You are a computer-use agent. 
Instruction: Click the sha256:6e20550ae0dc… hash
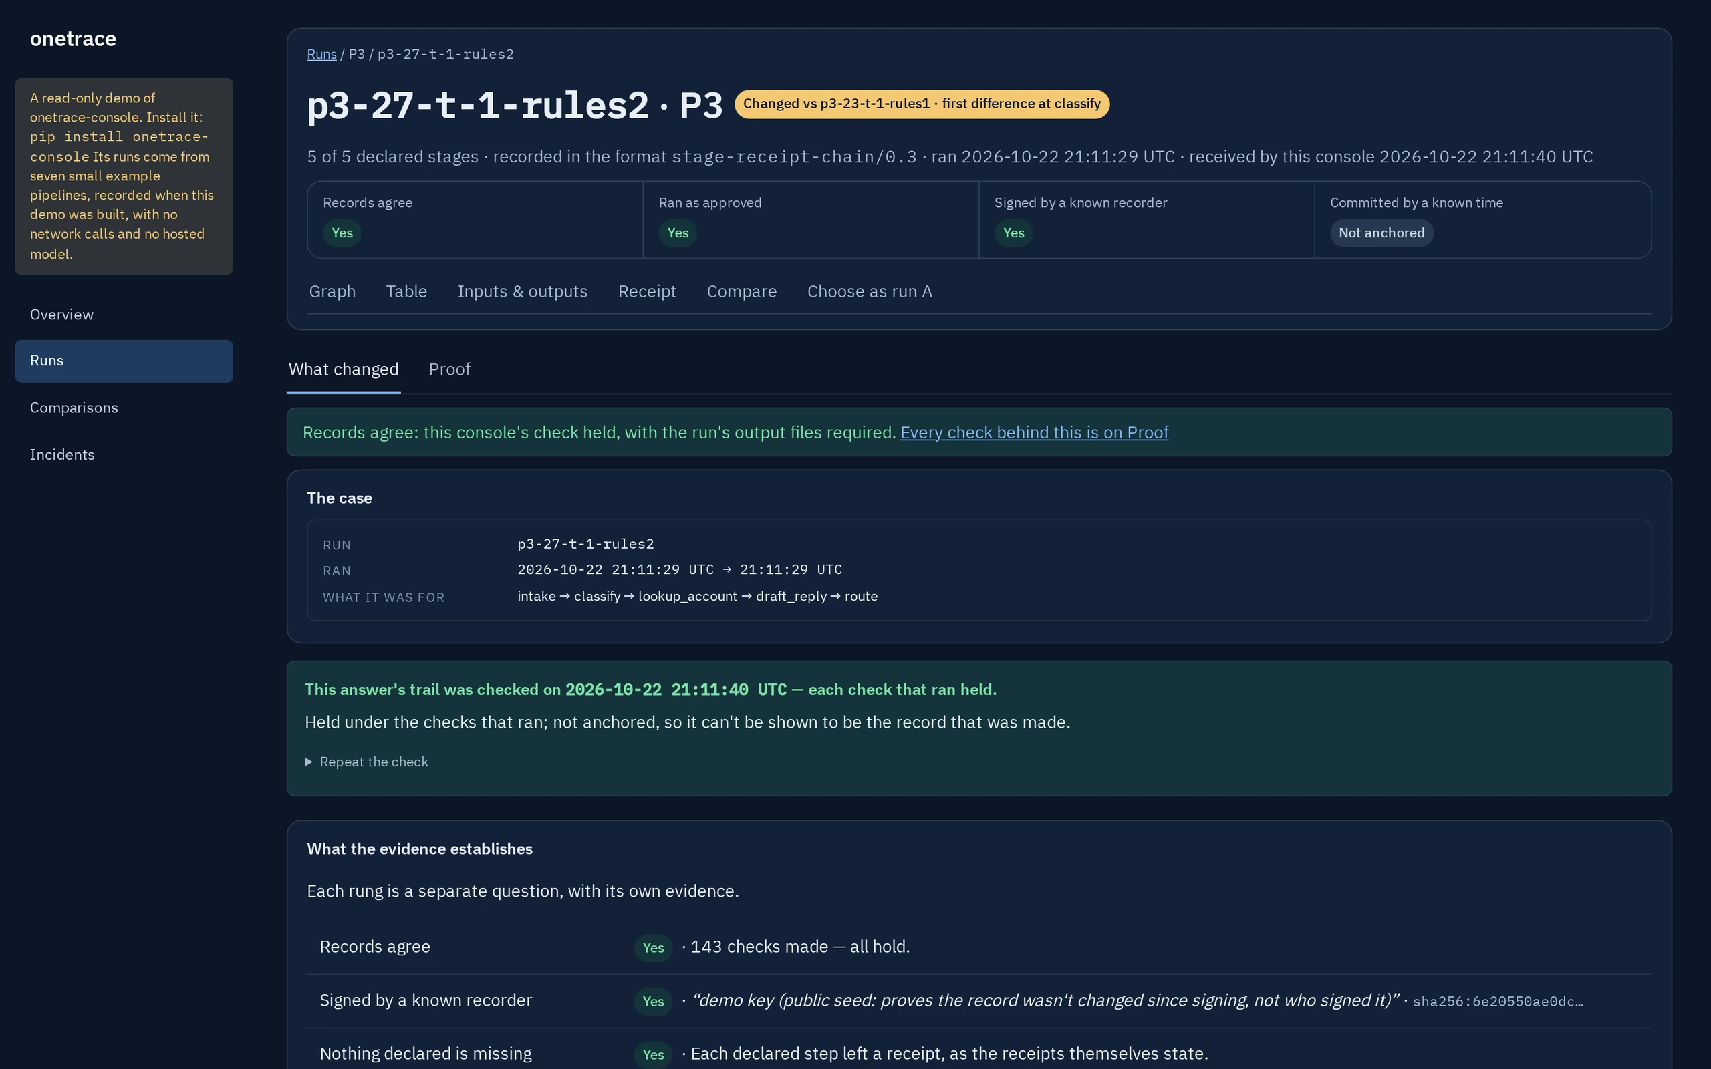pos(1498,1001)
